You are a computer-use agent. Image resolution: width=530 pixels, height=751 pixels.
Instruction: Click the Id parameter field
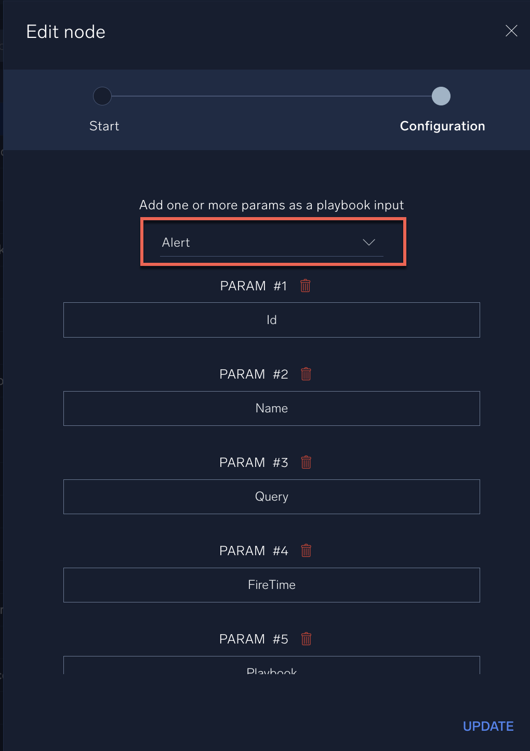271,320
